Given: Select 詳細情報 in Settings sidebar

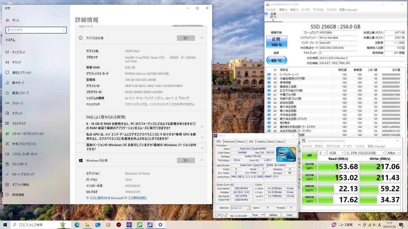Looking at the screenshot, I should point(18,195).
